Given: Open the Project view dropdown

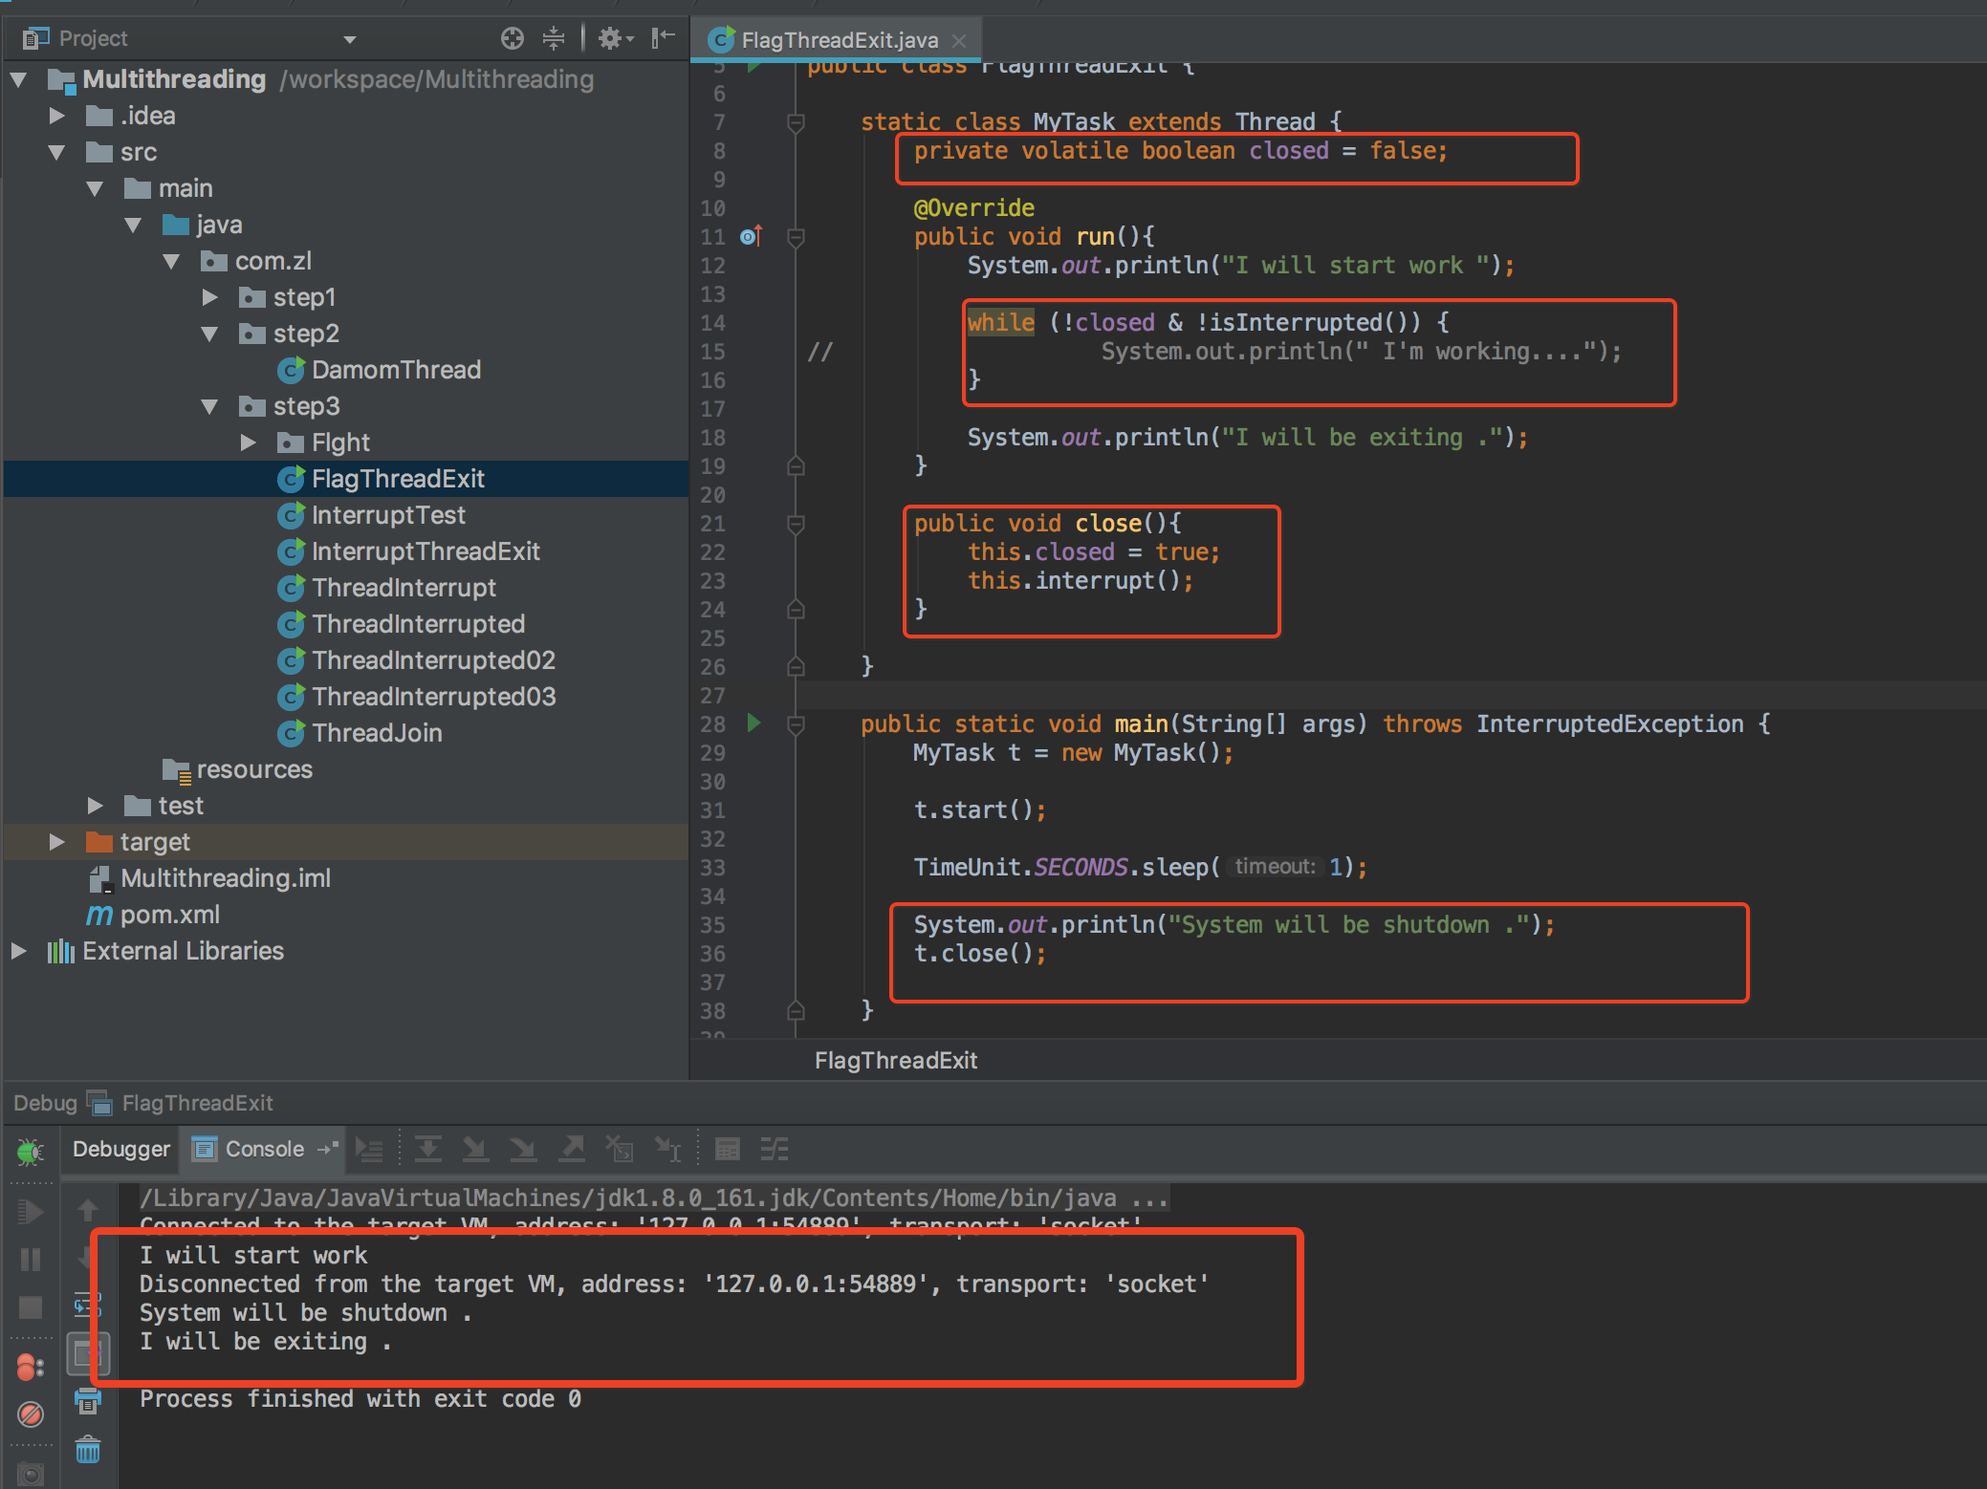Looking at the screenshot, I should click(350, 39).
